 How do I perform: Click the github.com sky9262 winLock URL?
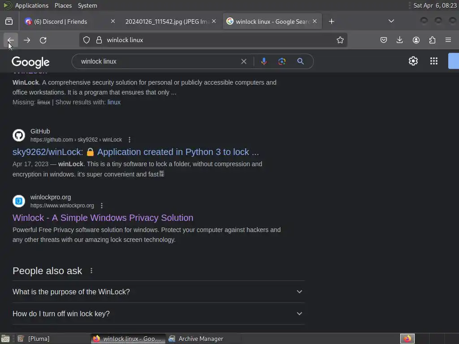pos(76,140)
